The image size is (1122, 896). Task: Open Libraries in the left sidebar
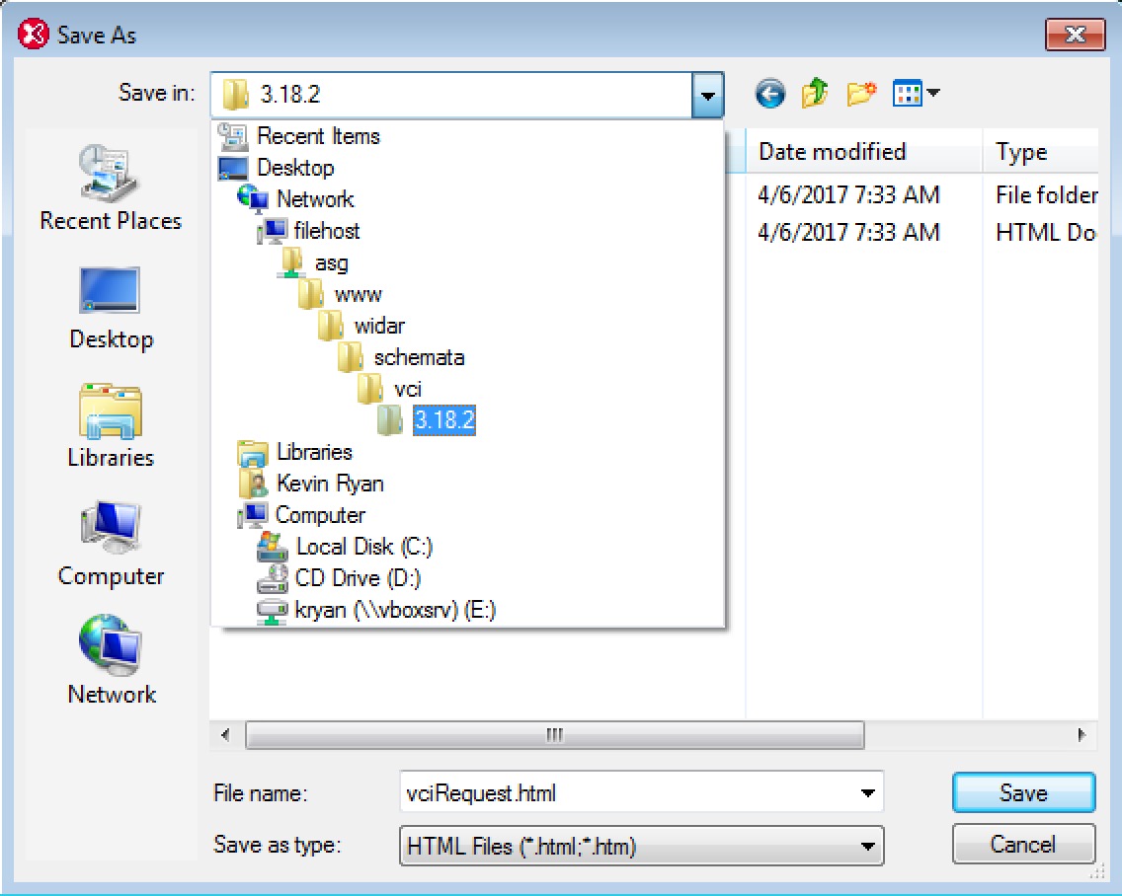[111, 425]
